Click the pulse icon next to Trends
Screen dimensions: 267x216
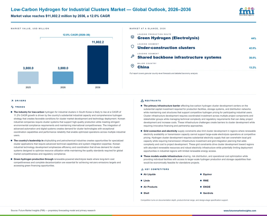tap(12, 107)
